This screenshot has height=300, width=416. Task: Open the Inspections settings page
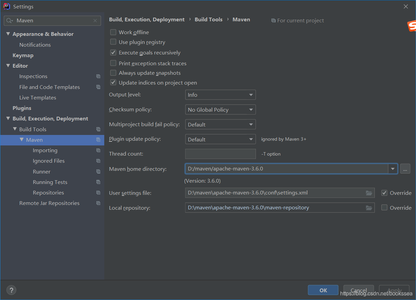pos(33,76)
